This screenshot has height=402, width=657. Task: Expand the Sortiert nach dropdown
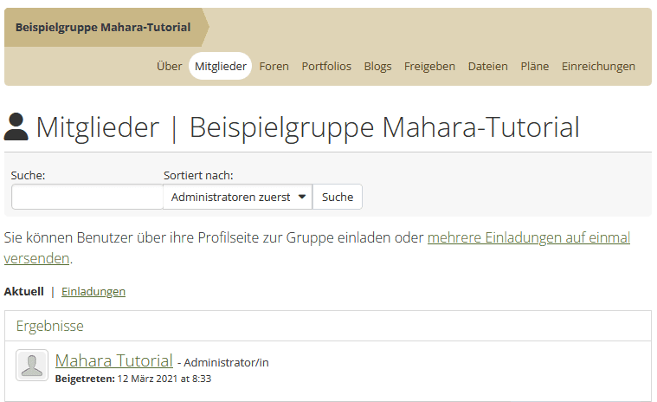point(237,197)
